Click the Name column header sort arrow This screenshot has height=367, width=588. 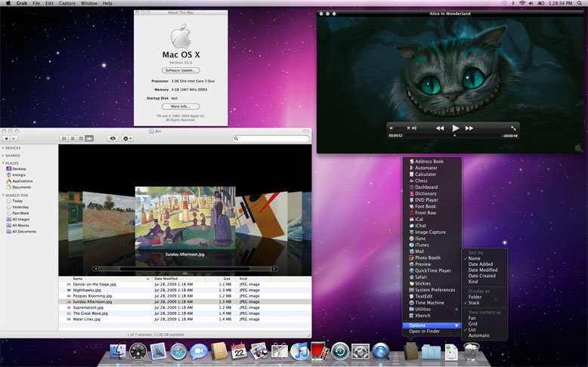pyautogui.click(x=147, y=279)
